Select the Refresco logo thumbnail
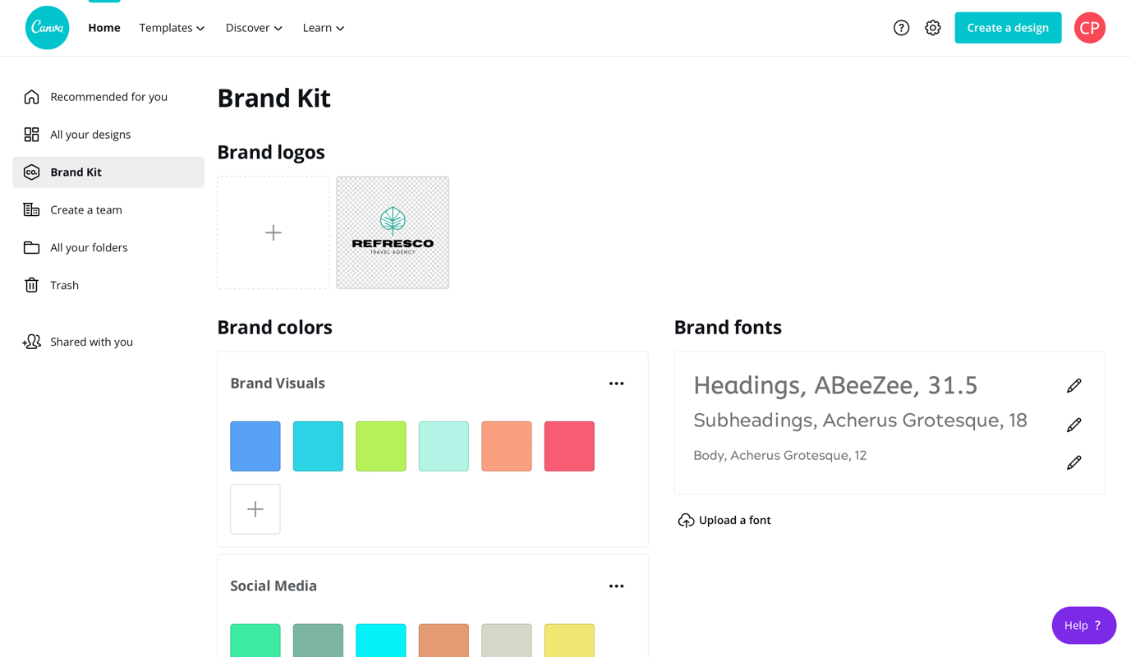This screenshot has height=657, width=1131. coord(393,232)
